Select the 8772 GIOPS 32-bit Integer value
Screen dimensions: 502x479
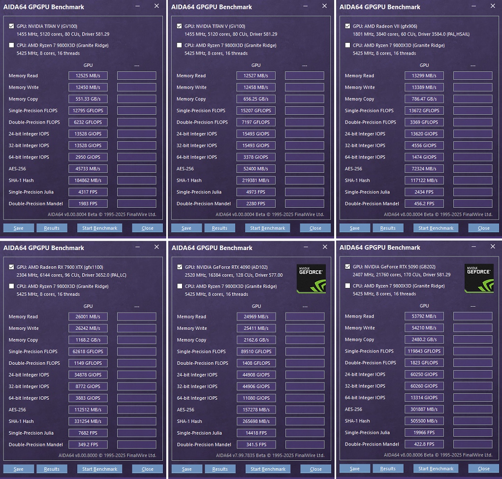tap(88, 386)
